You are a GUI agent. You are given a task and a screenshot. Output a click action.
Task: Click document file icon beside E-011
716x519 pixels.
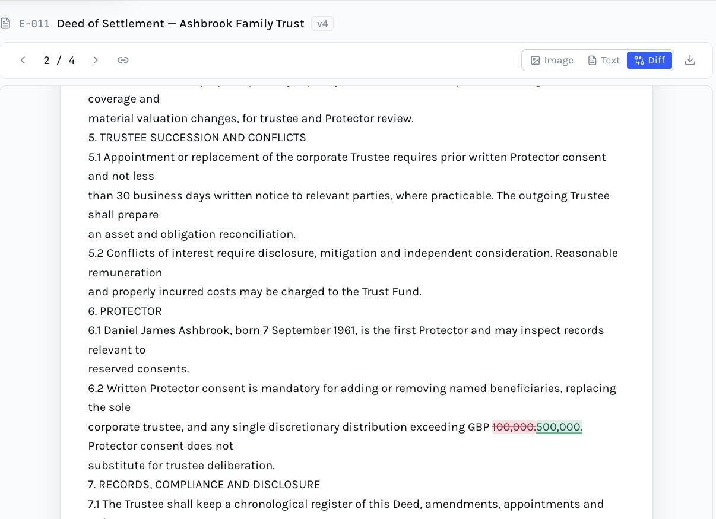(x=6, y=24)
